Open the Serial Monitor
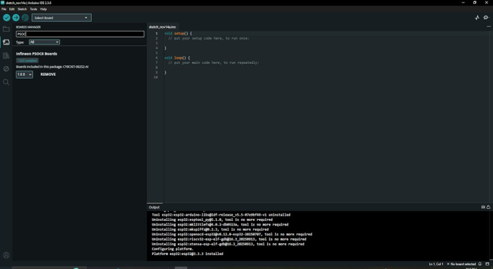The width and height of the screenshot is (493, 269). (x=486, y=18)
